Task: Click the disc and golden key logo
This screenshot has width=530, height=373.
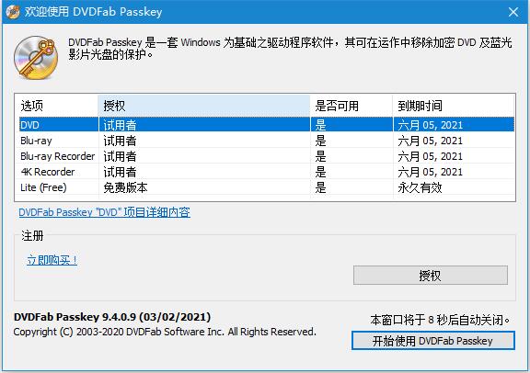Action: click(x=36, y=58)
